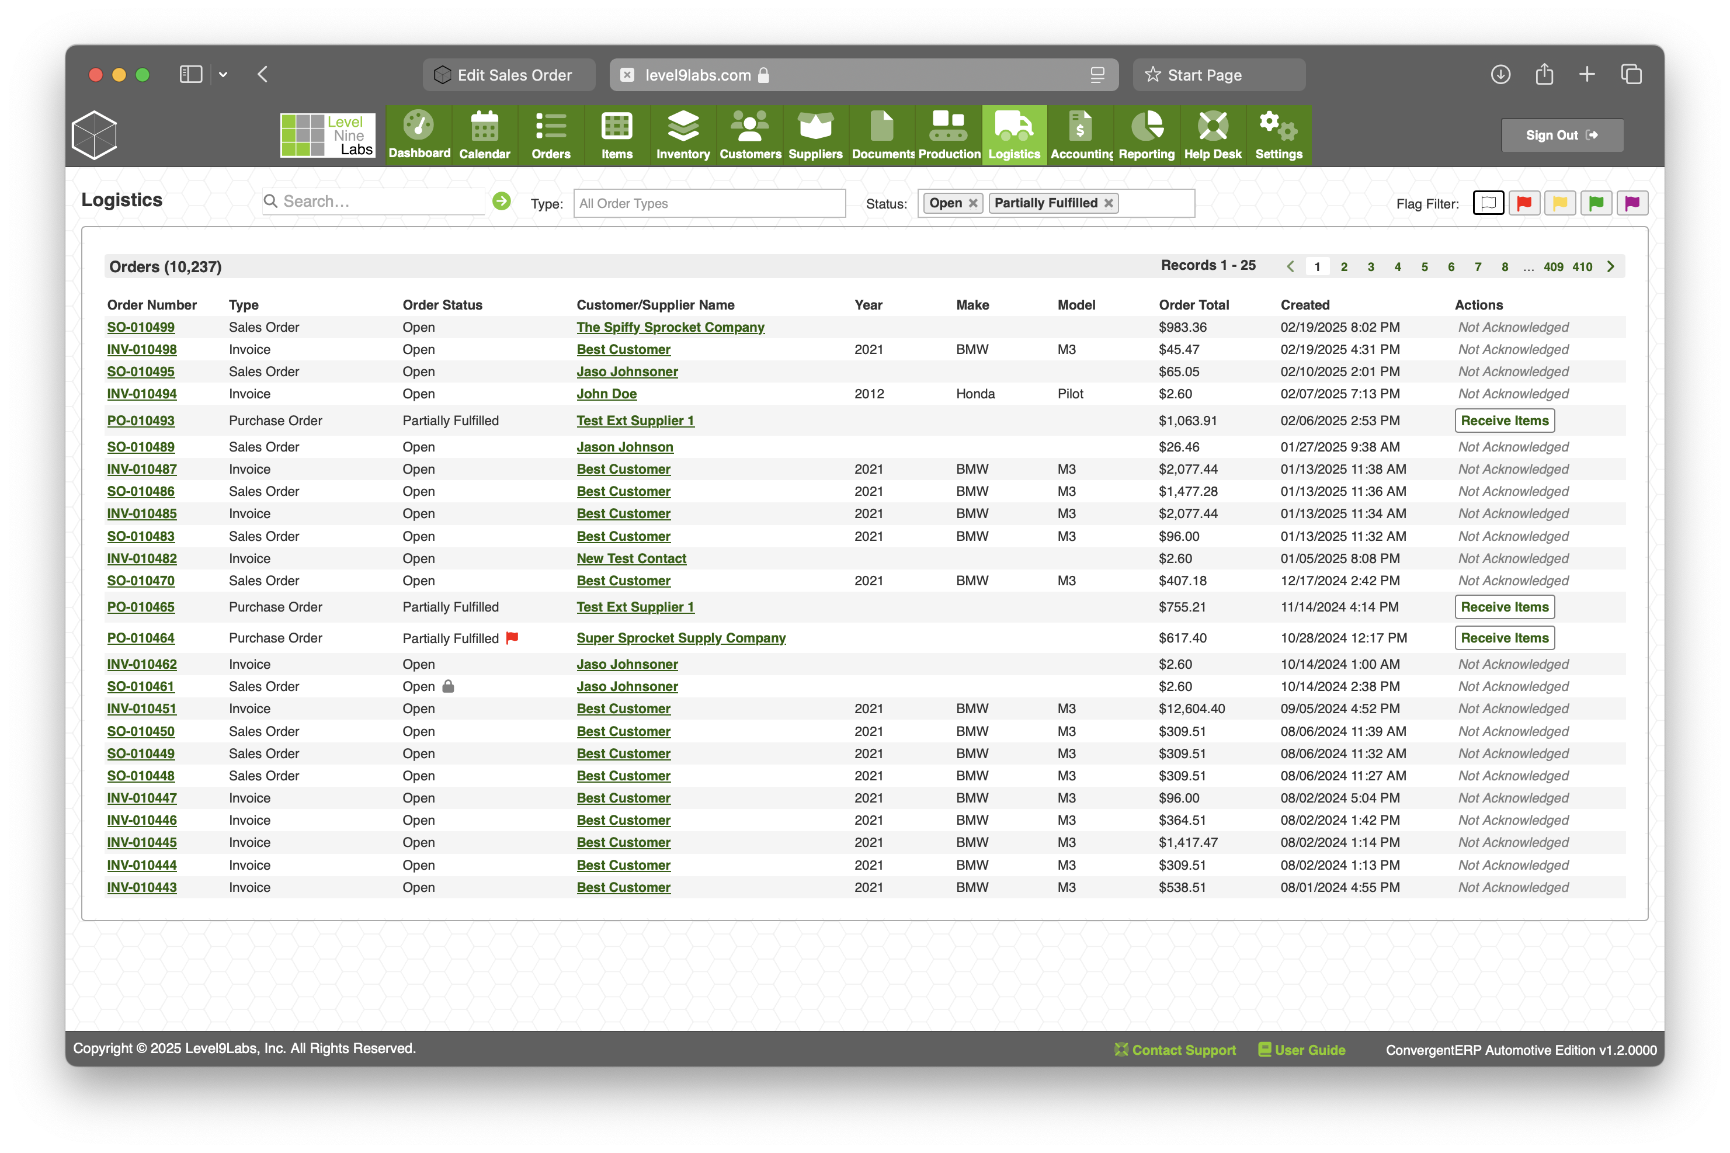Image resolution: width=1730 pixels, height=1153 pixels.
Task: Toggle the purple flag filter
Action: pos(1632,203)
